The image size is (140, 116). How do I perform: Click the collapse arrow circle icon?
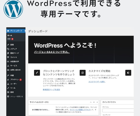8,96
